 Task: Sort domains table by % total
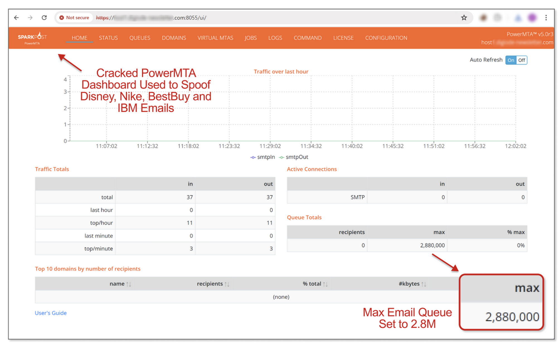coord(315,284)
